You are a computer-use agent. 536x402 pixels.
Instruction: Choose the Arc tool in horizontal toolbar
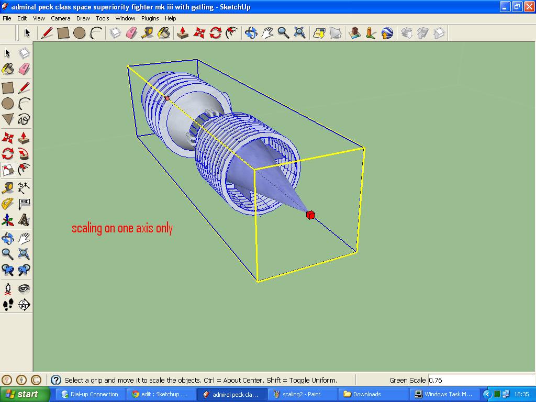click(96, 33)
